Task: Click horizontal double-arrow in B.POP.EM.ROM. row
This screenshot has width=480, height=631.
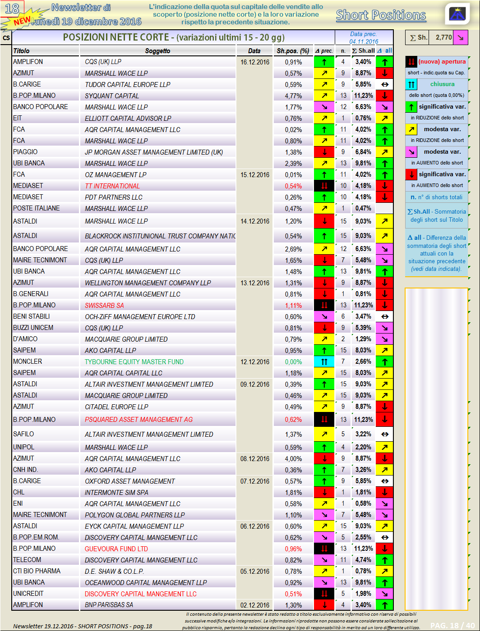Action: [384, 537]
